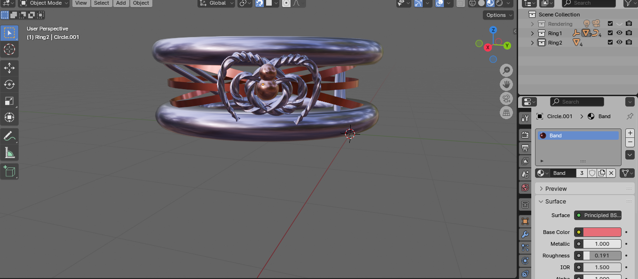Toggle pin for the Properties editor context
Screen dimensions: 638x279
(x=630, y=116)
